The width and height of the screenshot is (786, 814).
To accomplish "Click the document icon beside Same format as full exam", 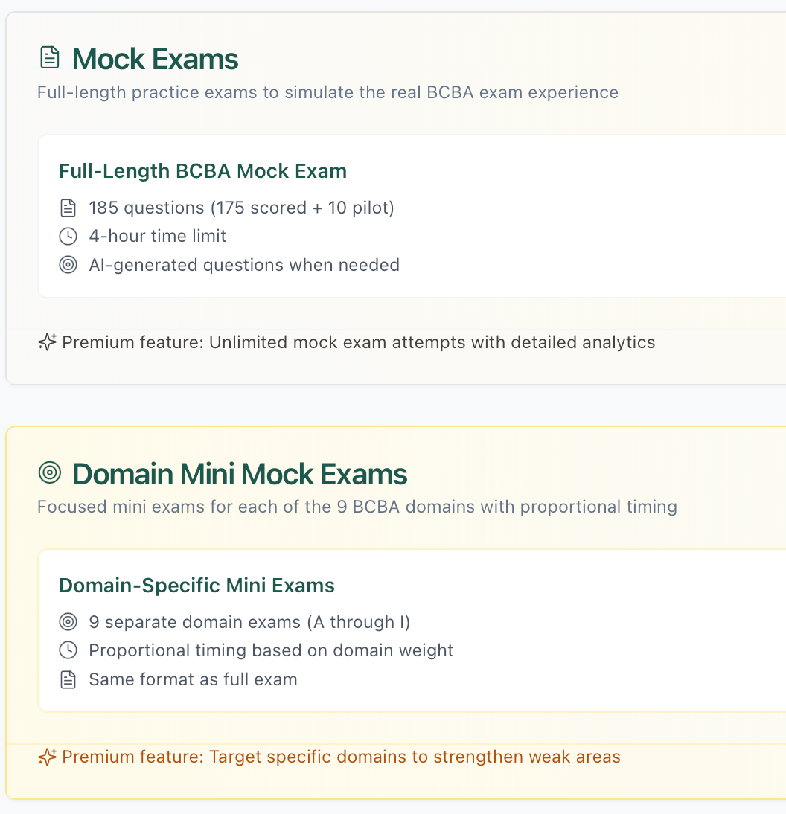I will tap(68, 679).
